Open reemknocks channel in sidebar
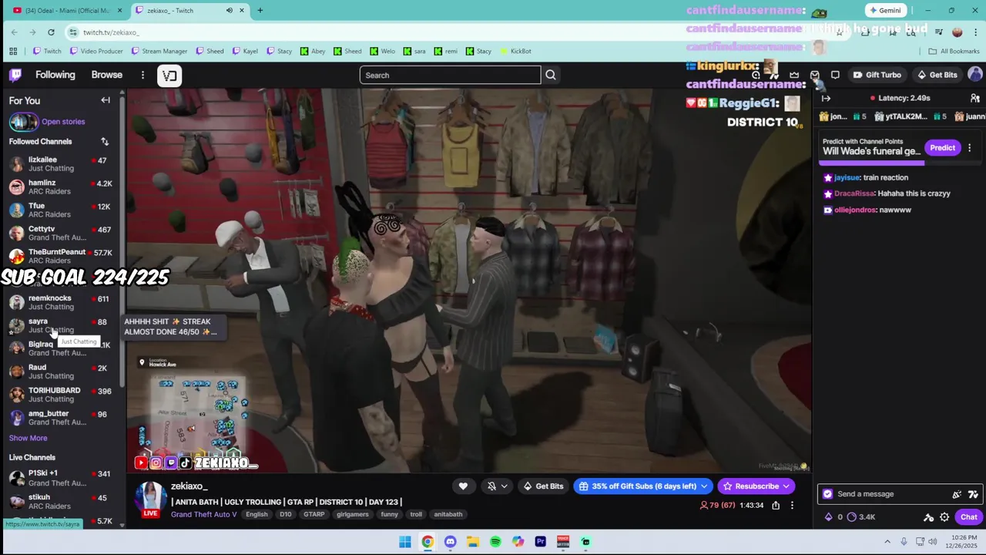986x555 pixels. (x=62, y=302)
